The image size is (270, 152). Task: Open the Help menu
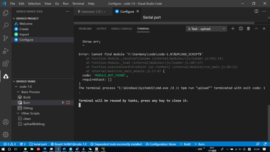[91, 3]
